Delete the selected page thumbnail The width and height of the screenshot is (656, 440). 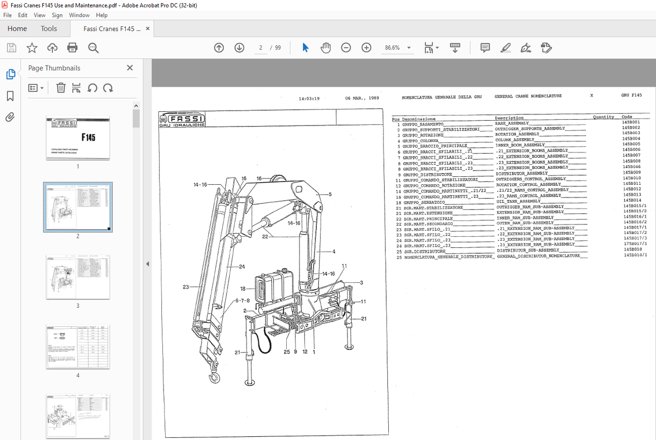[x=61, y=87]
